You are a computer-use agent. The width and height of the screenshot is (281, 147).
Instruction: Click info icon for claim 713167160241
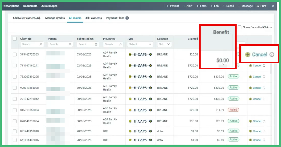264,66
